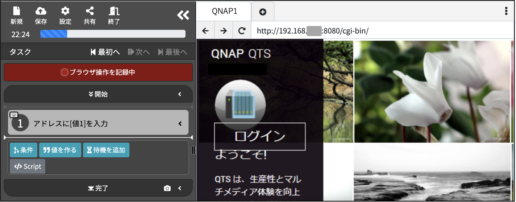Click the 22:24 time display
The width and height of the screenshot is (516, 202).
pos(21,34)
